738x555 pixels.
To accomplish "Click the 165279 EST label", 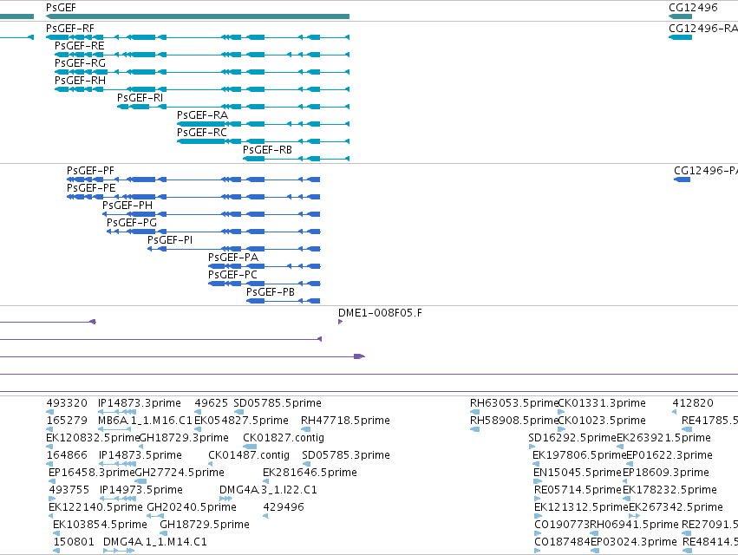I will pos(67,421).
